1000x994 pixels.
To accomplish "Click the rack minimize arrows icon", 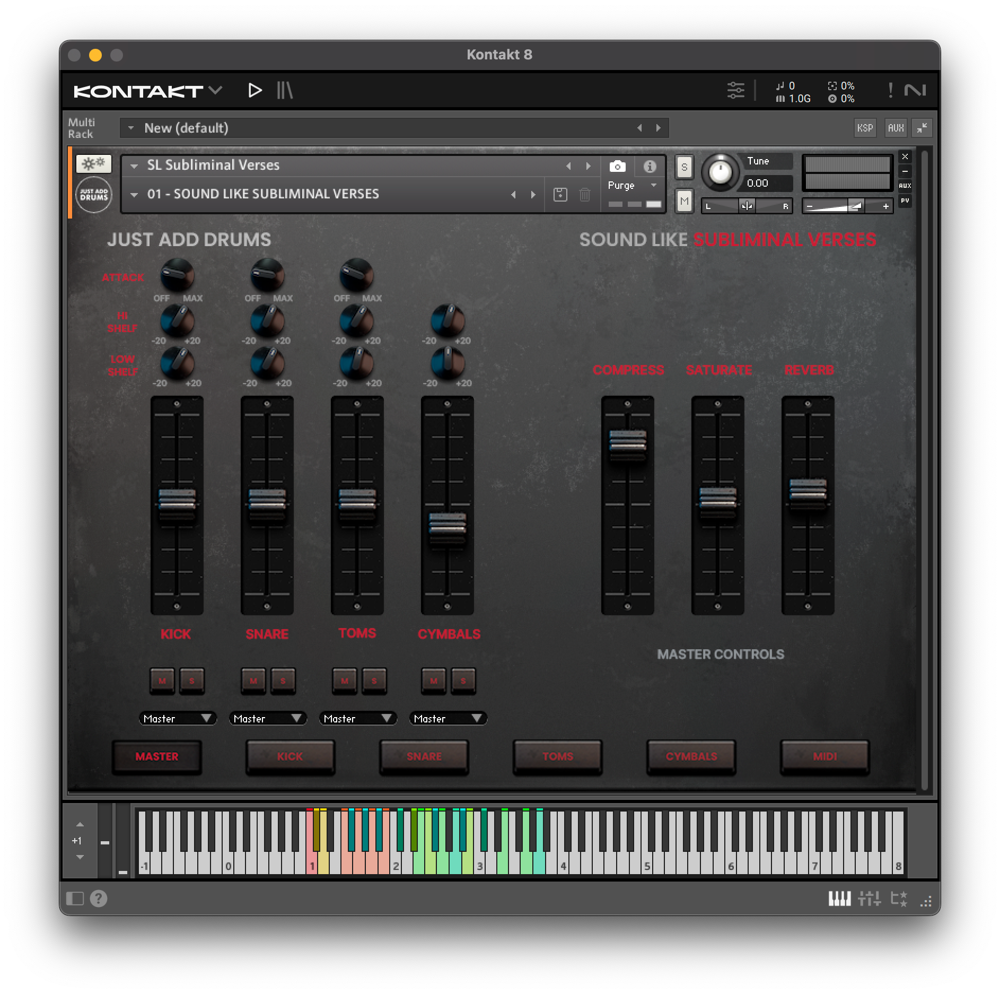I will click(922, 128).
